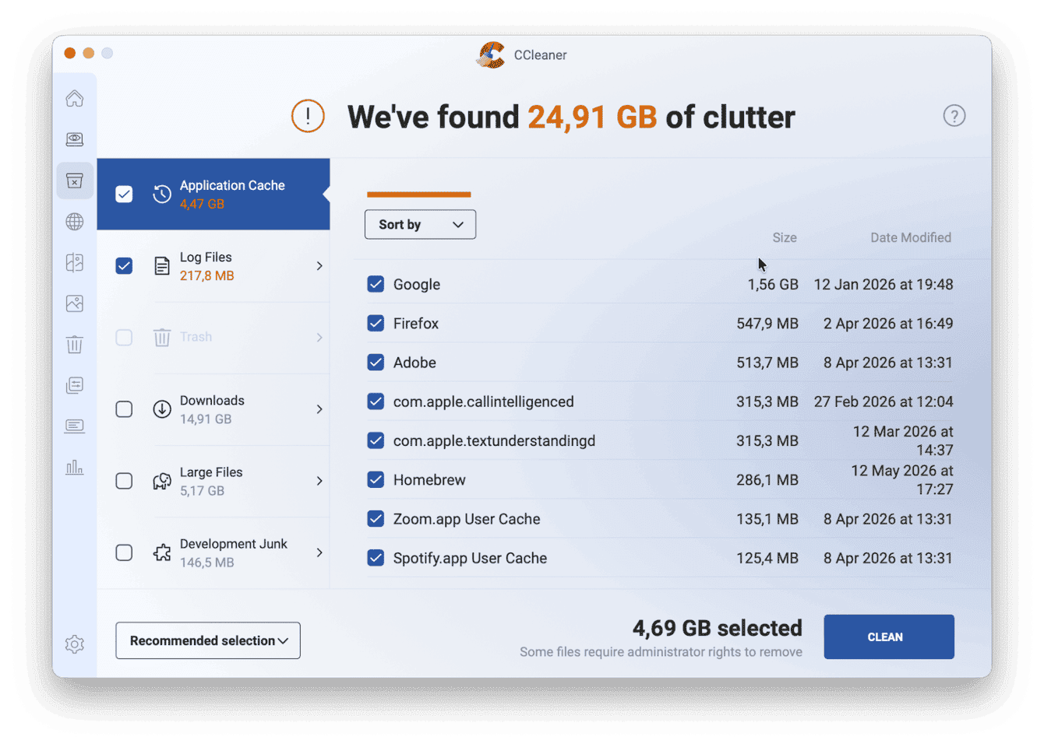Open the settings gear icon
Viewport: 1044px width, 747px height.
click(75, 644)
